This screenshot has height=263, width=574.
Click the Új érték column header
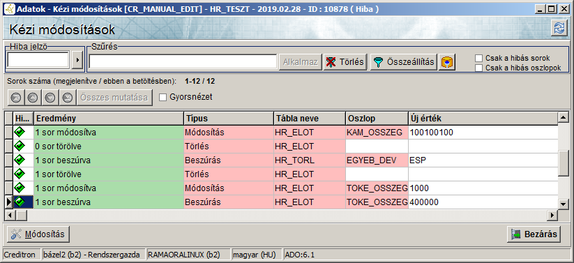(483, 119)
